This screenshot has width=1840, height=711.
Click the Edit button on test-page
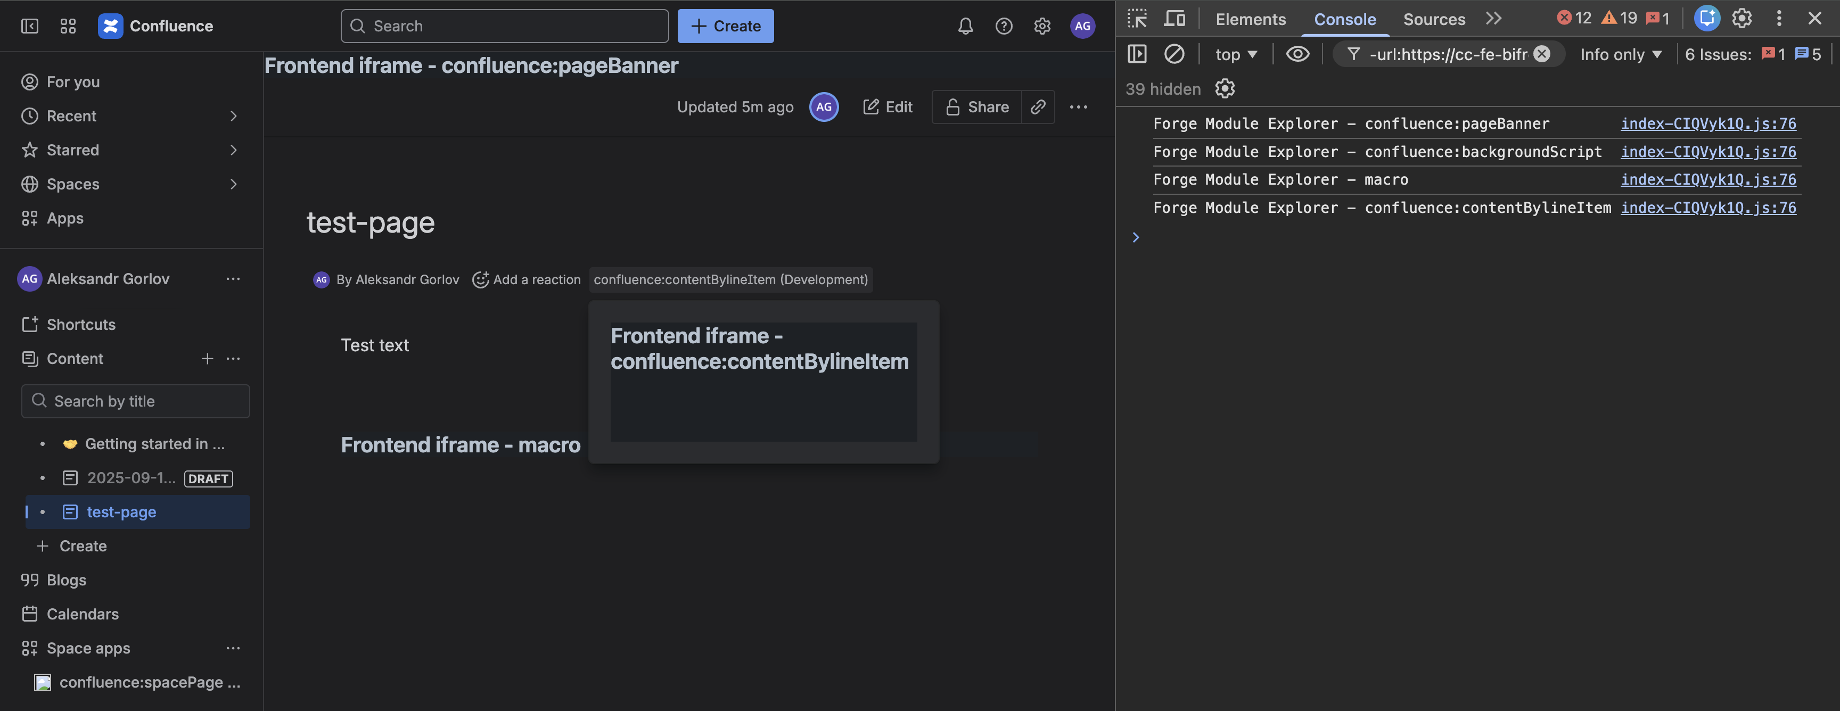click(887, 106)
